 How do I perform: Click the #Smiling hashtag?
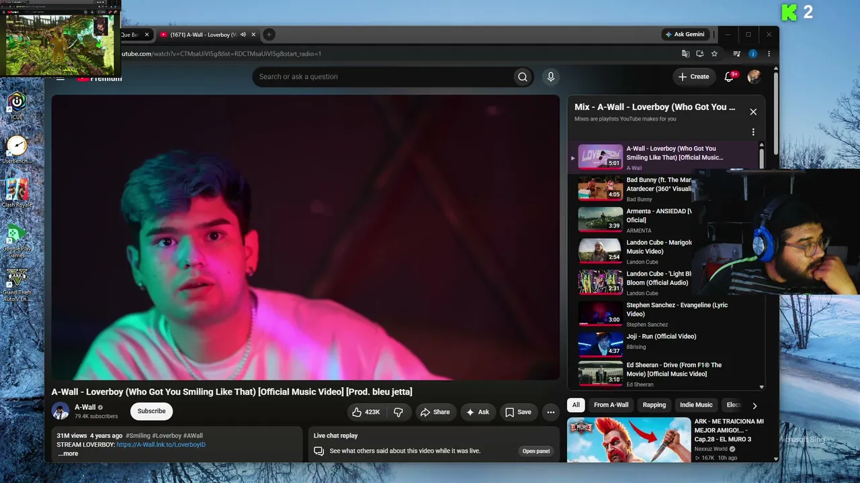[138, 436]
